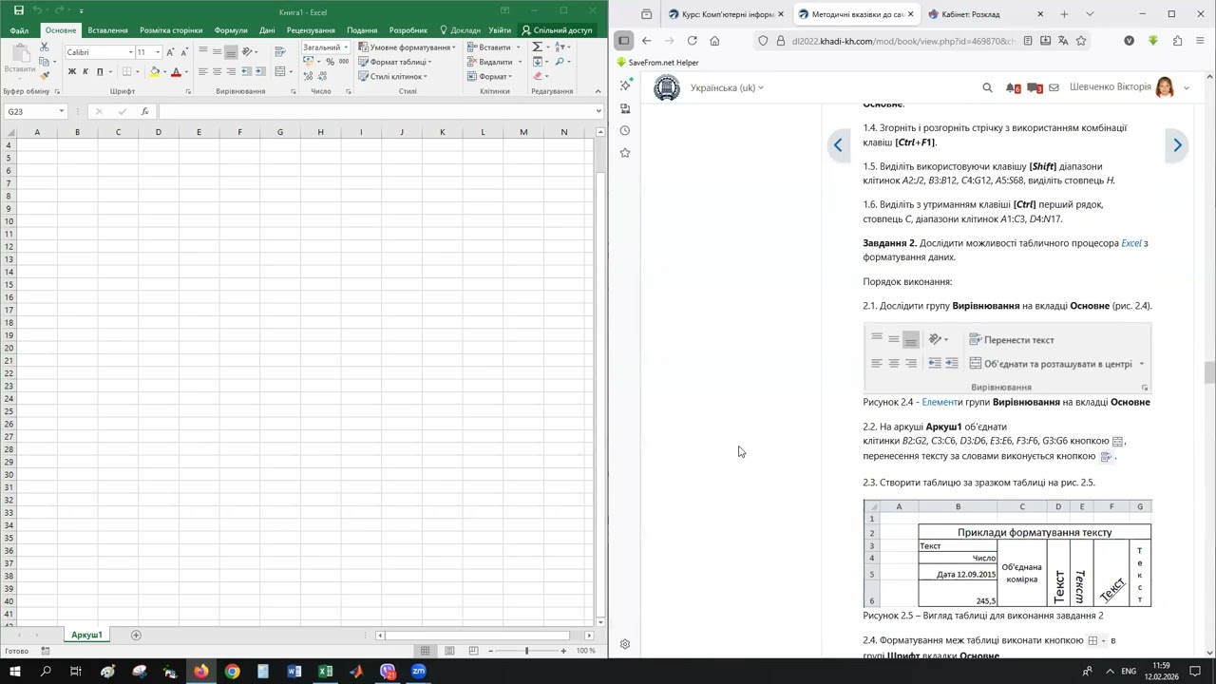Apply the yellow fill color bucket
This screenshot has height=684, width=1216.
click(x=155, y=72)
